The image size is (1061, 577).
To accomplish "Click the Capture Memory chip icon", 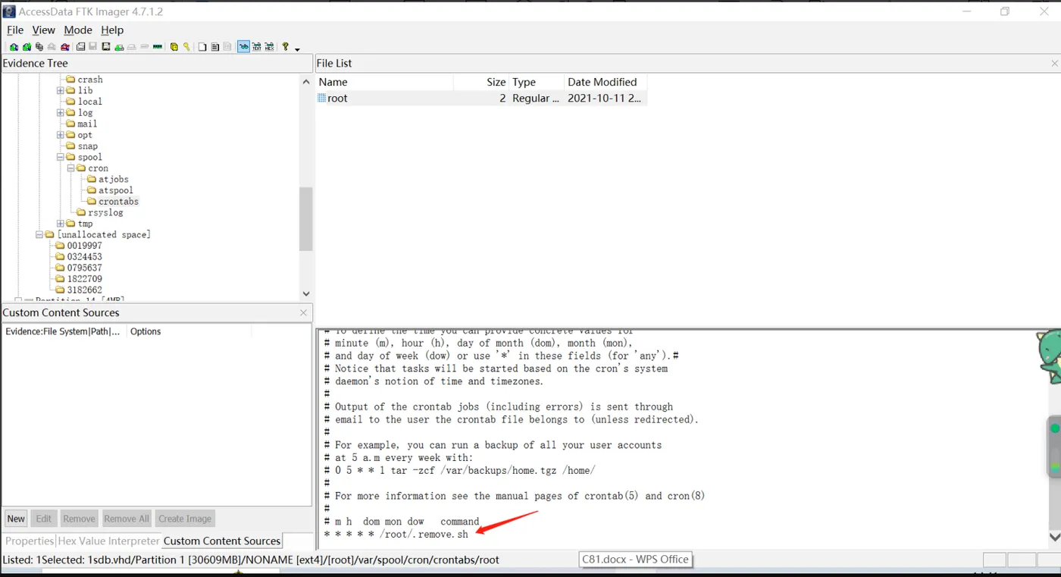I will (x=158, y=46).
